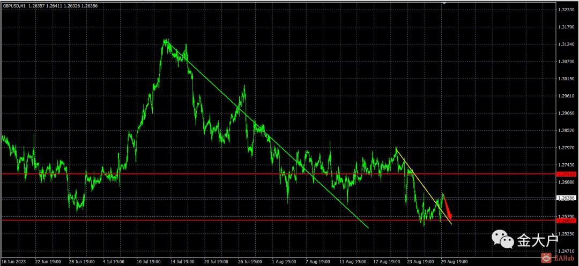The width and height of the screenshot is (579, 266).
Task: Select the upper red horizontal line at 1.27143
Action: (x=278, y=173)
